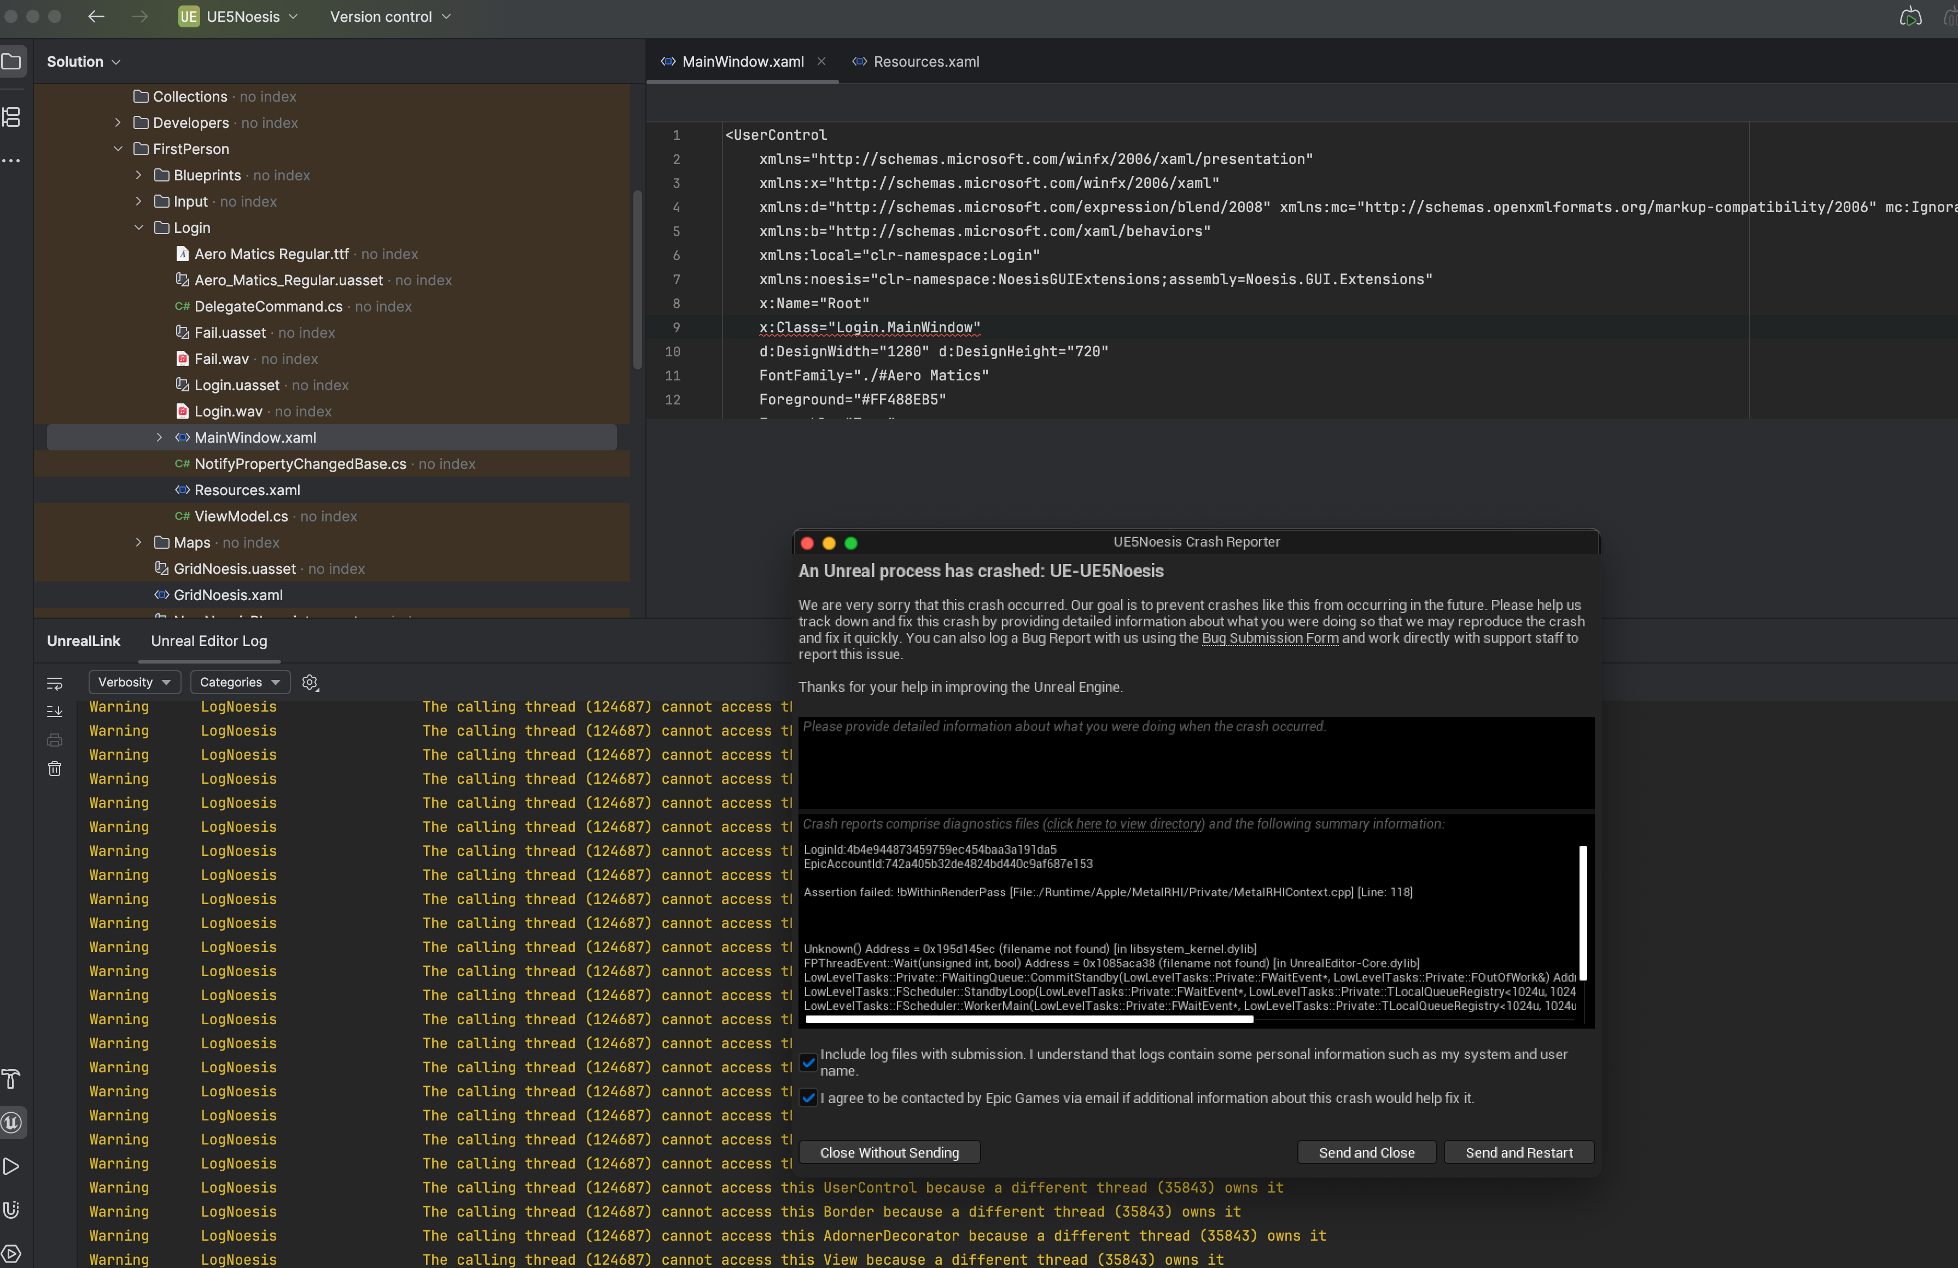Navigate back with the left arrow icon
The width and height of the screenshot is (1958, 1268).
pos(96,16)
